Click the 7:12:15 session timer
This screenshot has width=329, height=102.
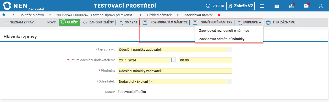point(215,6)
